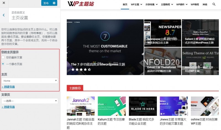Click the 主页设置 panel heading

(x=20, y=18)
